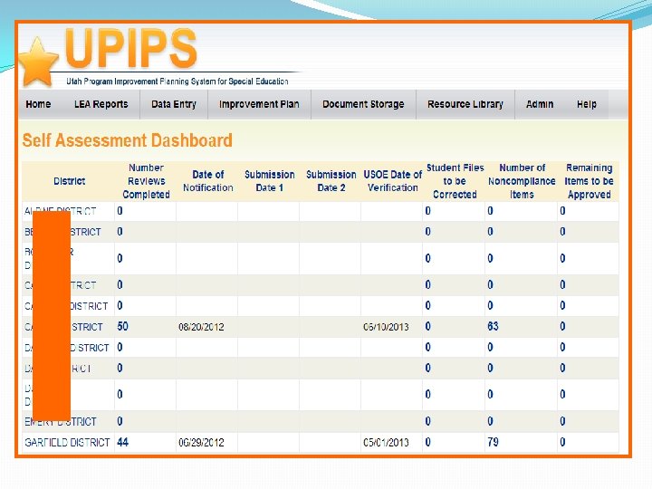Viewport: 652px width, 489px height.
Task: Sort by USOE Date of Verification header
Action: [x=392, y=181]
